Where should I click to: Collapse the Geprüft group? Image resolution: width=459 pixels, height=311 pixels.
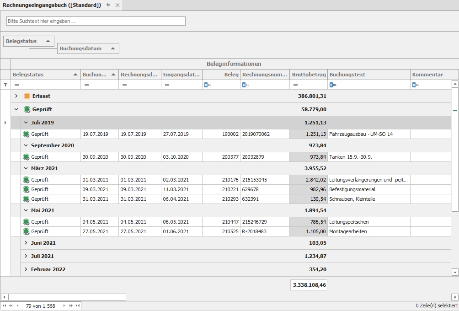coord(16,109)
